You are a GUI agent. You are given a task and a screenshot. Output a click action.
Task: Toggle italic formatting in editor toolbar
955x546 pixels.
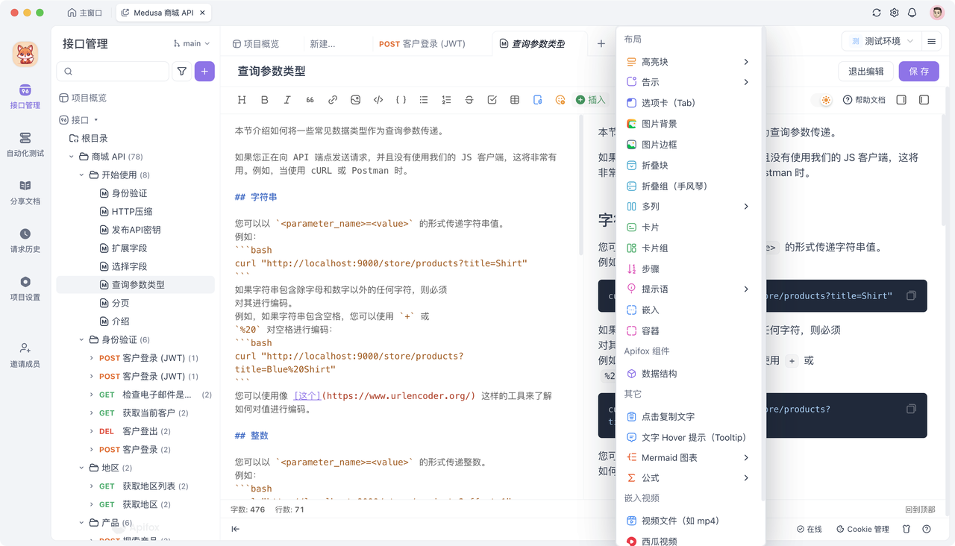[287, 100]
